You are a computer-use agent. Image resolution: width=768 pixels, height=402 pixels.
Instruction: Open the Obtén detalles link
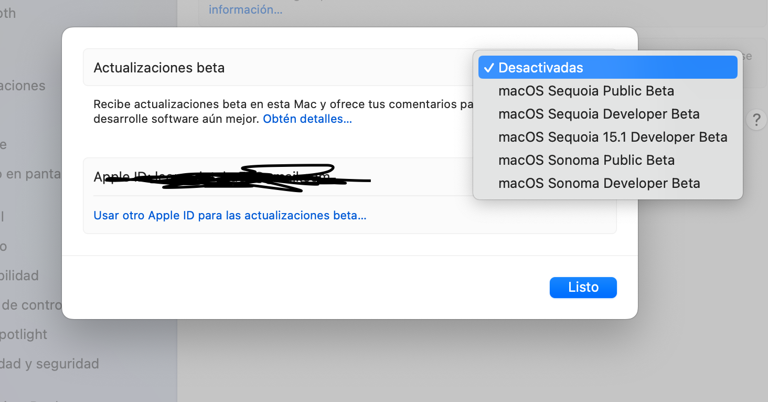click(307, 119)
